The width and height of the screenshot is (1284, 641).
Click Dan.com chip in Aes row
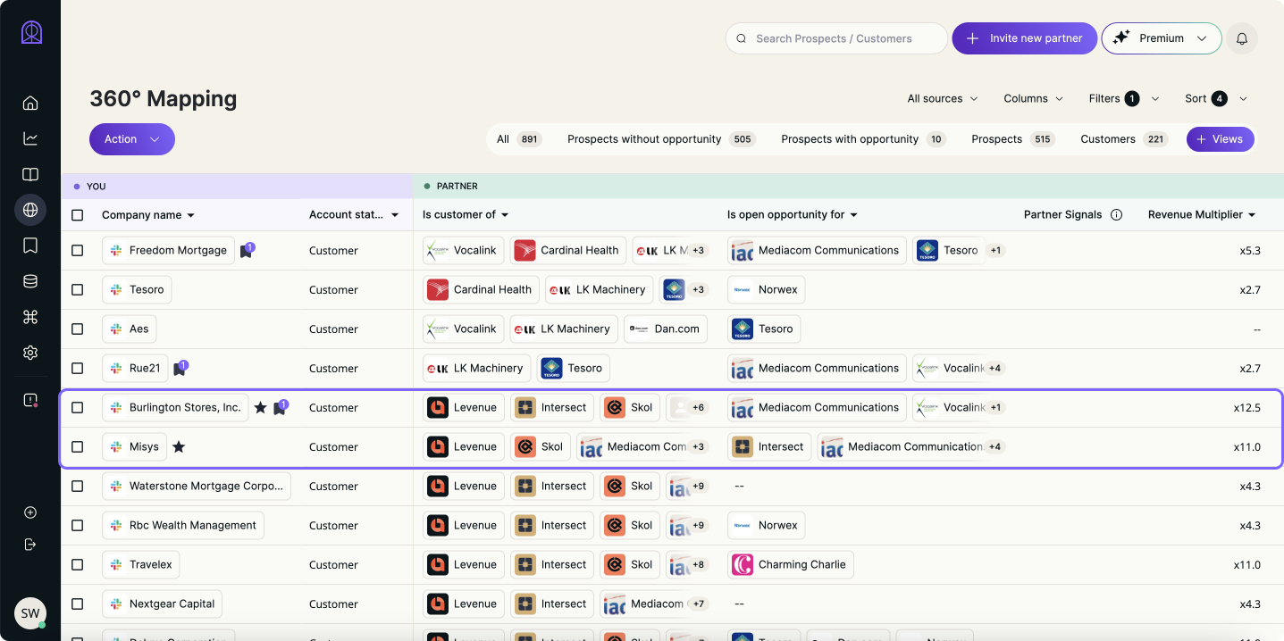click(666, 329)
